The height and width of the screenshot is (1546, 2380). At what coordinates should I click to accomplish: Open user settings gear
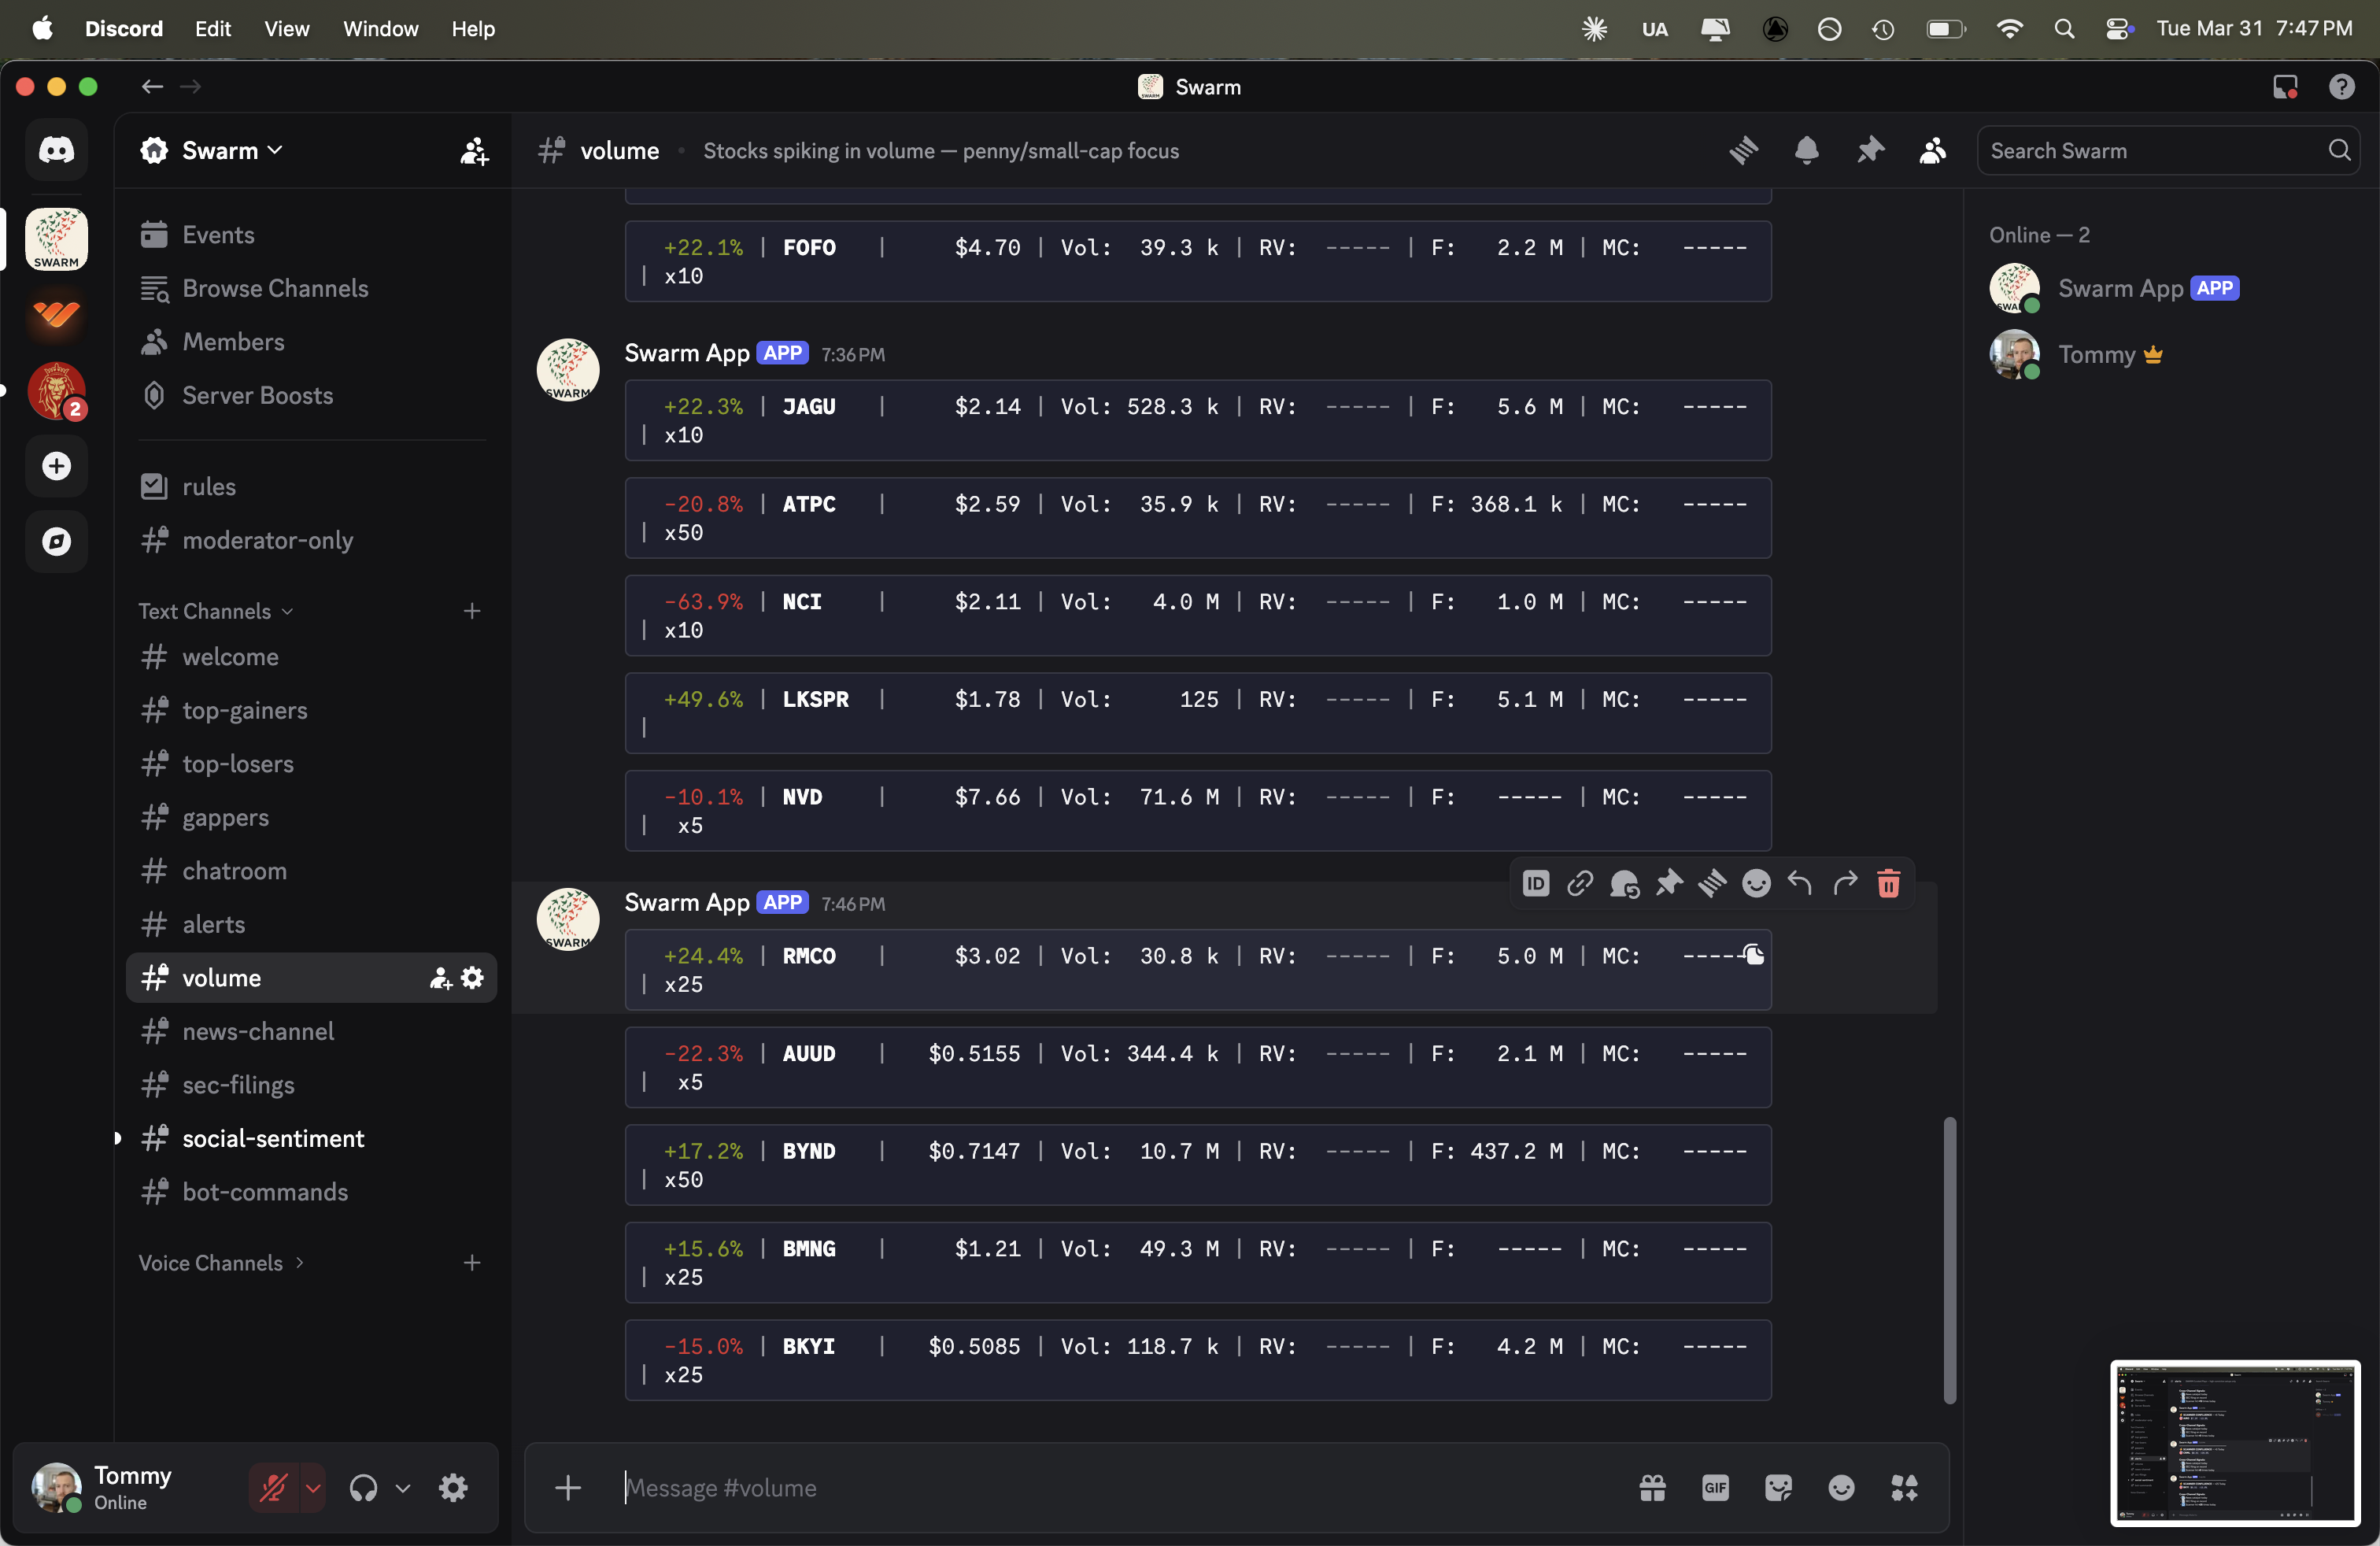[x=453, y=1488]
